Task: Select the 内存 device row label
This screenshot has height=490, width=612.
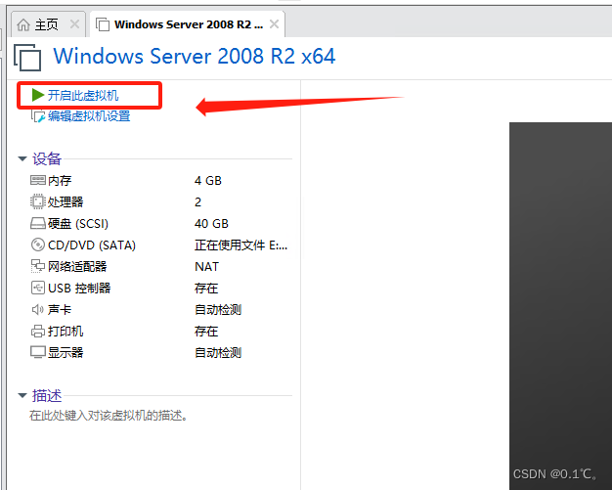Action: [60, 180]
